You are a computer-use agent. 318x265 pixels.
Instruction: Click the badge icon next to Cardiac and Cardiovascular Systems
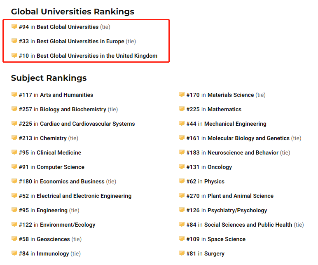(x=14, y=123)
